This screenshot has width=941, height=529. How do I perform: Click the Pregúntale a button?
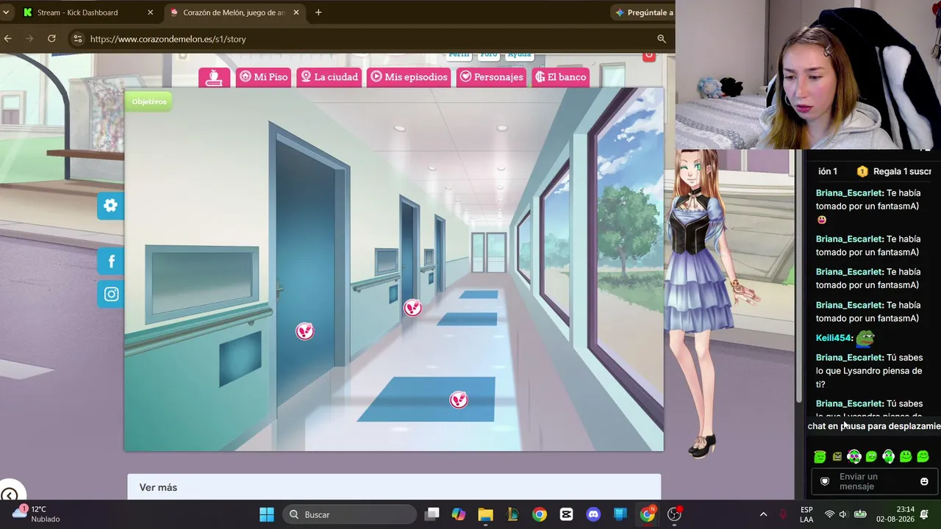pyautogui.click(x=643, y=12)
